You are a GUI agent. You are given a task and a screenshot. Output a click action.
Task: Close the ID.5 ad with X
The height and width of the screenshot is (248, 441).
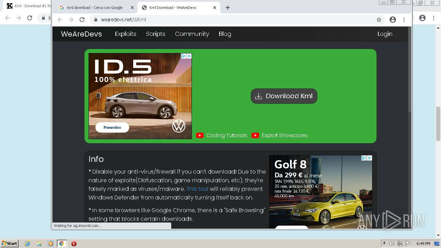(189, 56)
